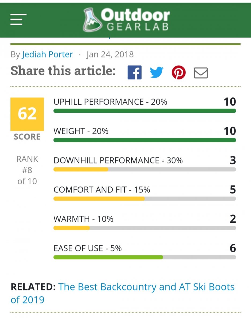
Task: Open the hamburger menu
Action: tap(18, 19)
